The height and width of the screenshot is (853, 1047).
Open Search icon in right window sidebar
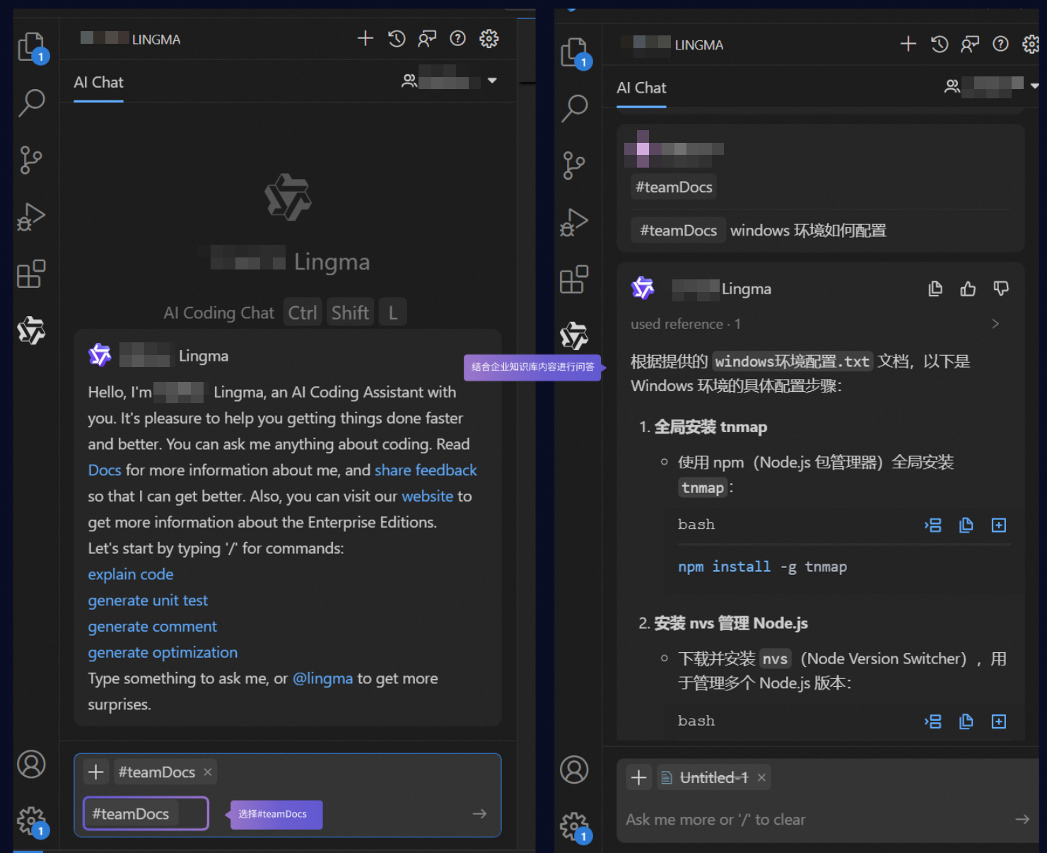pyautogui.click(x=575, y=109)
